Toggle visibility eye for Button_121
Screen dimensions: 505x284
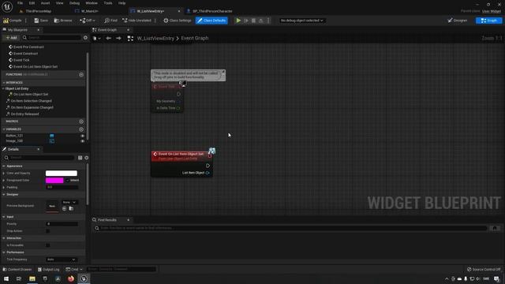82,136
